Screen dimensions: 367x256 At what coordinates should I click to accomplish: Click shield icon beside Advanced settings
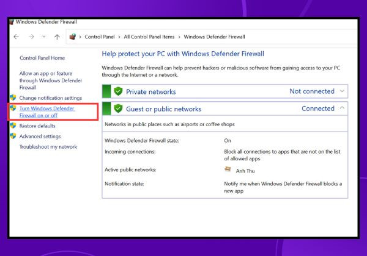click(13, 136)
